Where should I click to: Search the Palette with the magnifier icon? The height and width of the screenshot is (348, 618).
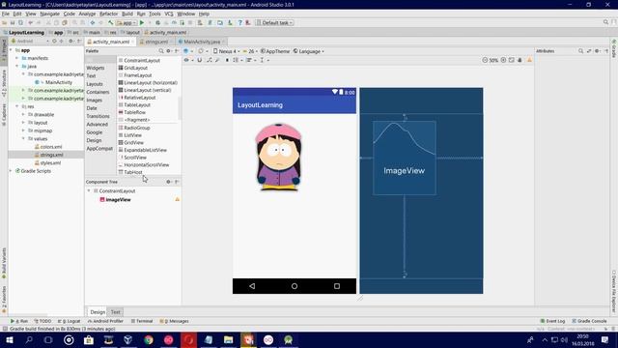point(161,51)
